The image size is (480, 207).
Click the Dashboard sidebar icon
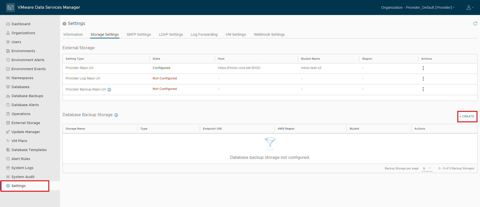[x=8, y=24]
